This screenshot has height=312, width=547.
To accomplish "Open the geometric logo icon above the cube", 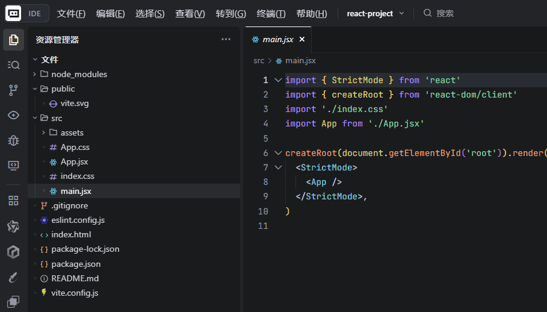I will click(14, 226).
